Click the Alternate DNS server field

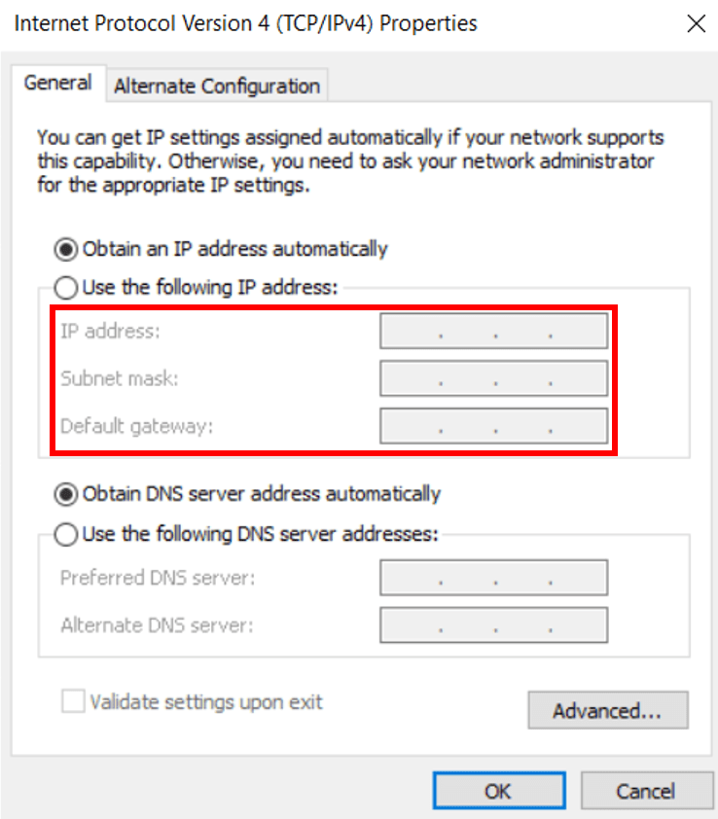tap(494, 624)
